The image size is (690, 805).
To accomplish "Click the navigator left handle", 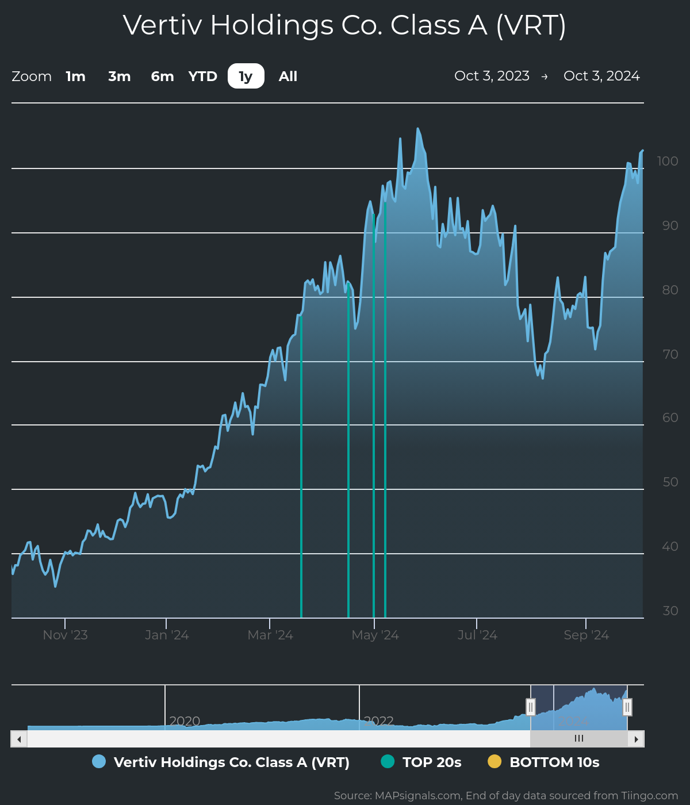I will (531, 707).
